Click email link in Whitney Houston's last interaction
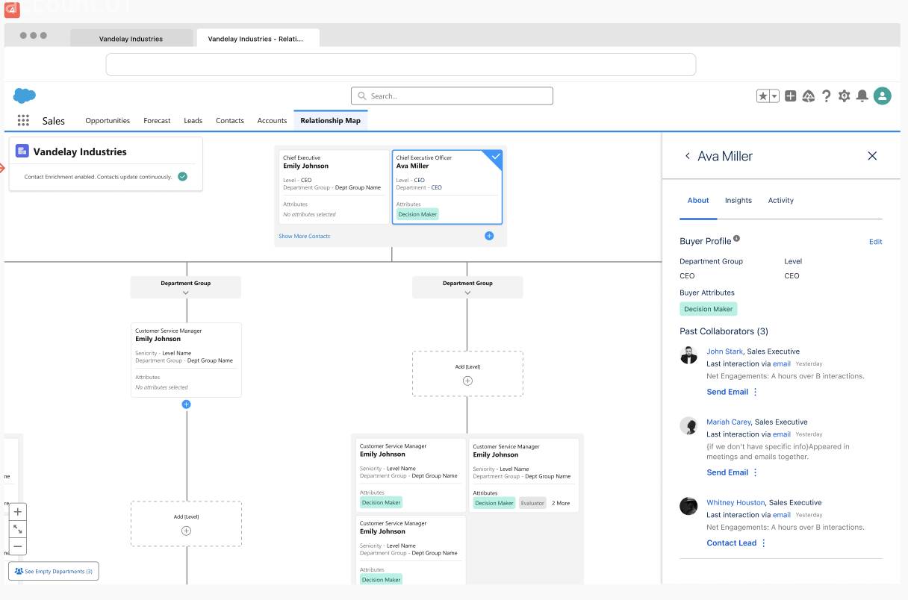Image resolution: width=908 pixels, height=600 pixels. point(781,514)
